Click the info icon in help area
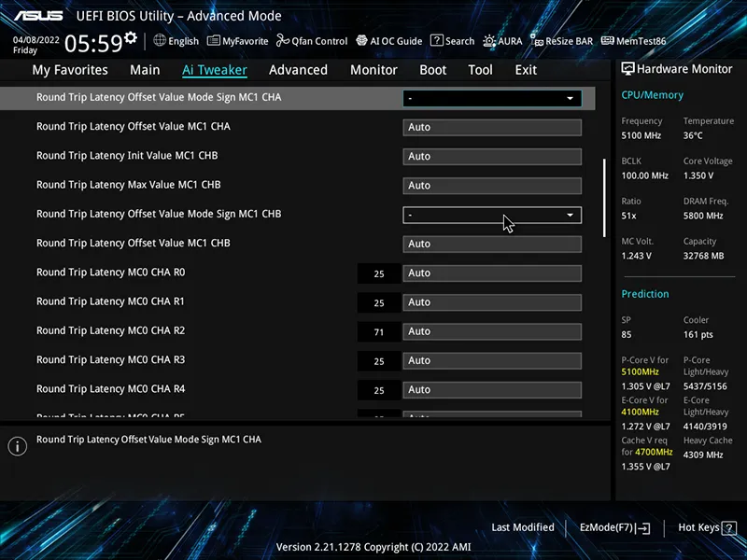This screenshot has height=560, width=747. click(18, 446)
